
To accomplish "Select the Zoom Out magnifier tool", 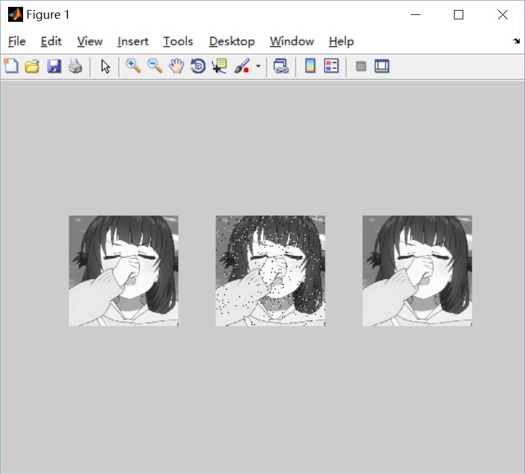I will [x=155, y=65].
